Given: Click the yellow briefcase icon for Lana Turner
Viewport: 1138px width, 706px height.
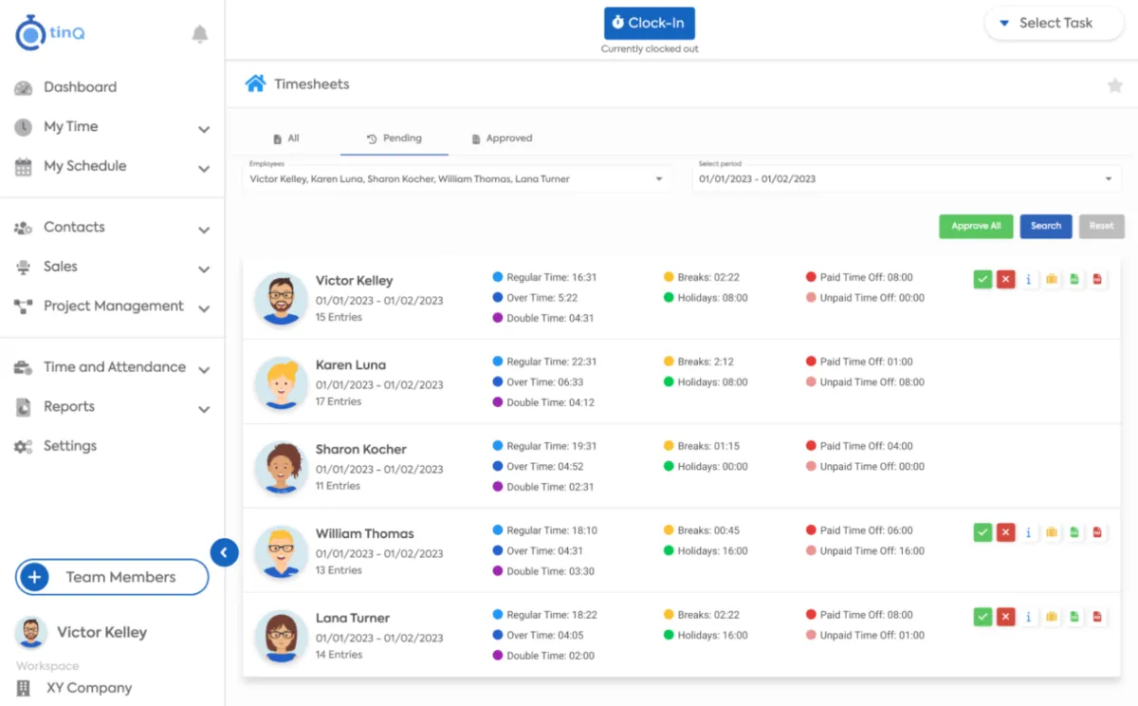Looking at the screenshot, I should [1052, 617].
